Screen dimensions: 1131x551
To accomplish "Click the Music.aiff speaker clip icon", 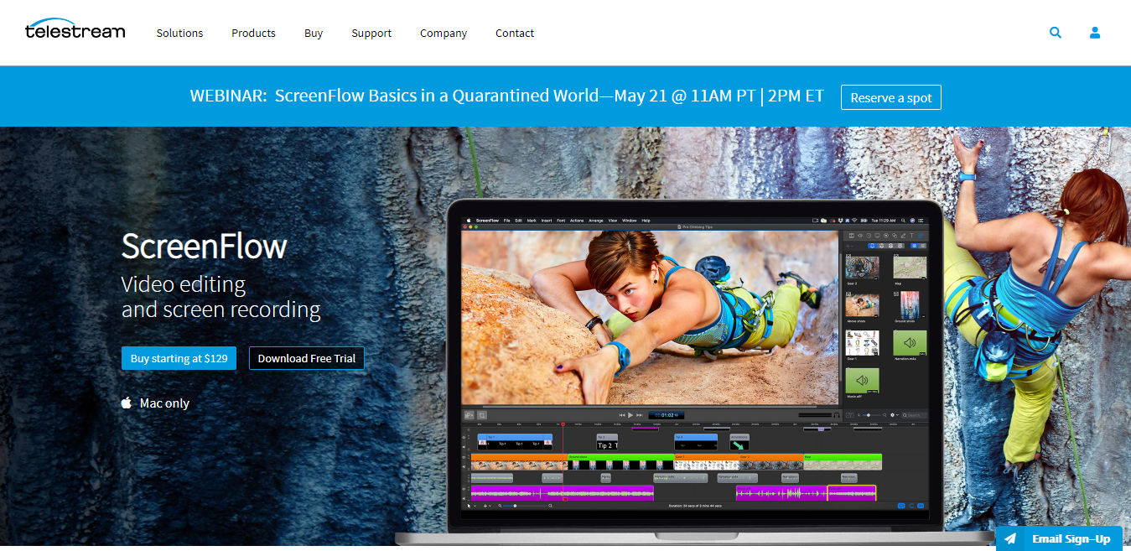I will coord(862,381).
